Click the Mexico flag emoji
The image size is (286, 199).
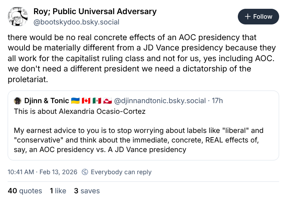click(x=97, y=101)
